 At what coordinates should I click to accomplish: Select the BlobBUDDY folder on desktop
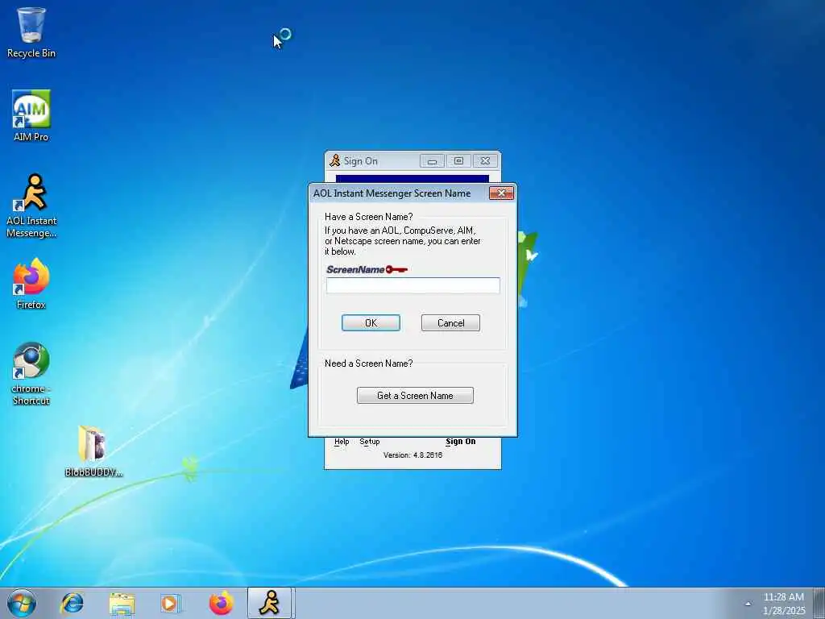93,451
